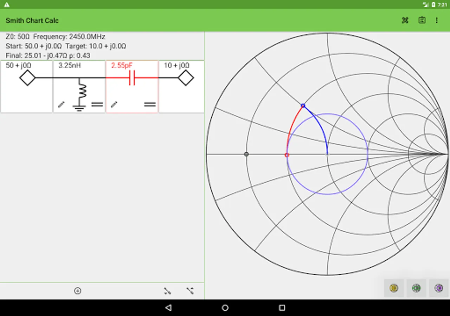Tap the red point on the Smith chart
The width and height of the screenshot is (450, 316).
coord(287,155)
